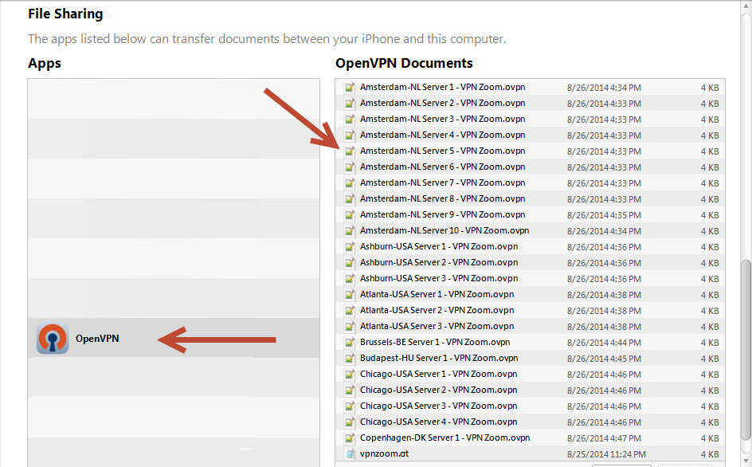Click file icon for Ashburn-USA Server 2
Viewport: 752px width, 467px height.
click(x=350, y=262)
